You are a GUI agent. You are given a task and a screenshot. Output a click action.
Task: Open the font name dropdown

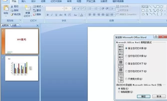pyautogui.click(x=63, y=8)
